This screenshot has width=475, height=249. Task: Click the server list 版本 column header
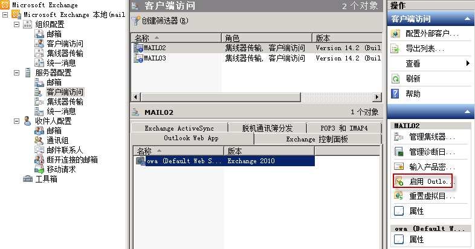[347, 38]
